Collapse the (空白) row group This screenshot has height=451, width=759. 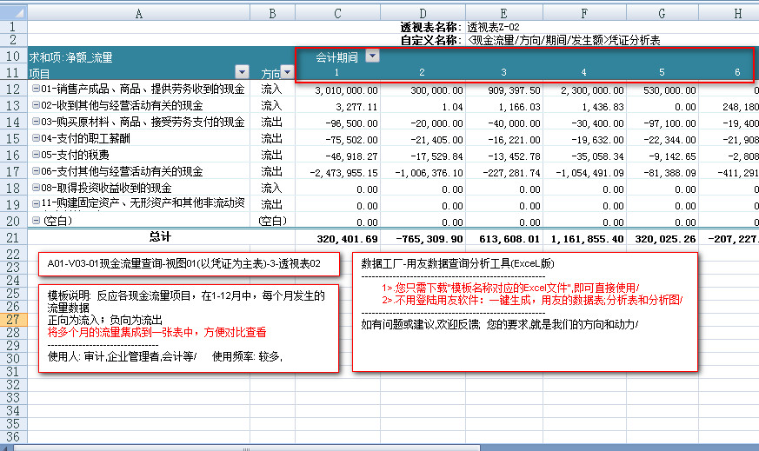pyautogui.click(x=36, y=221)
